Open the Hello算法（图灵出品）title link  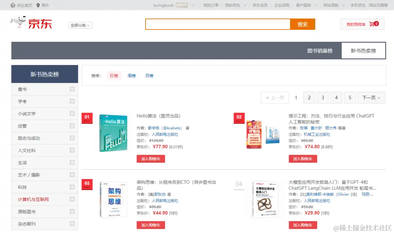click(159, 116)
